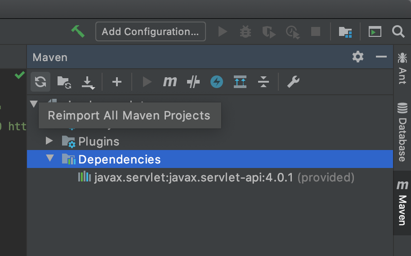Screen dimensions: 411x256
Task: Select the Plugins tree item
Action: coord(99,141)
